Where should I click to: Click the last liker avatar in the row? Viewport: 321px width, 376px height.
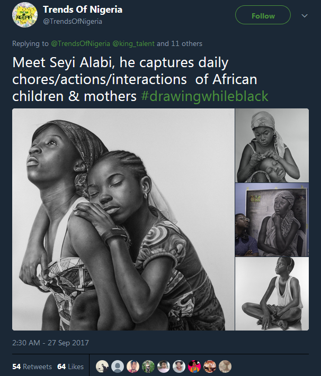click(x=225, y=366)
